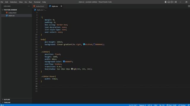Click line number 31 in gutter

pos(36,86)
